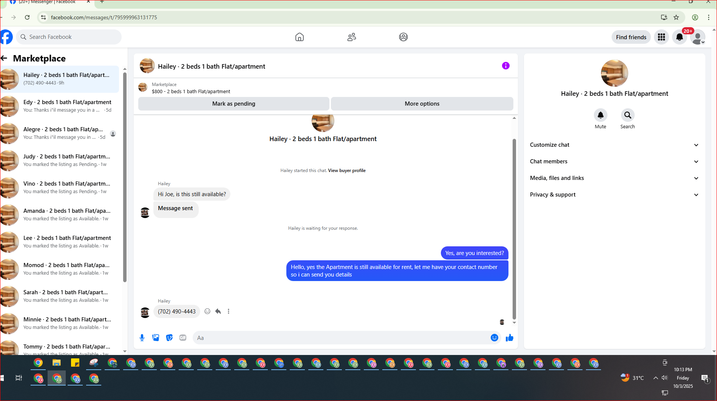Click the Facebook logo icon
Image resolution: width=717 pixels, height=401 pixels.
(6, 37)
